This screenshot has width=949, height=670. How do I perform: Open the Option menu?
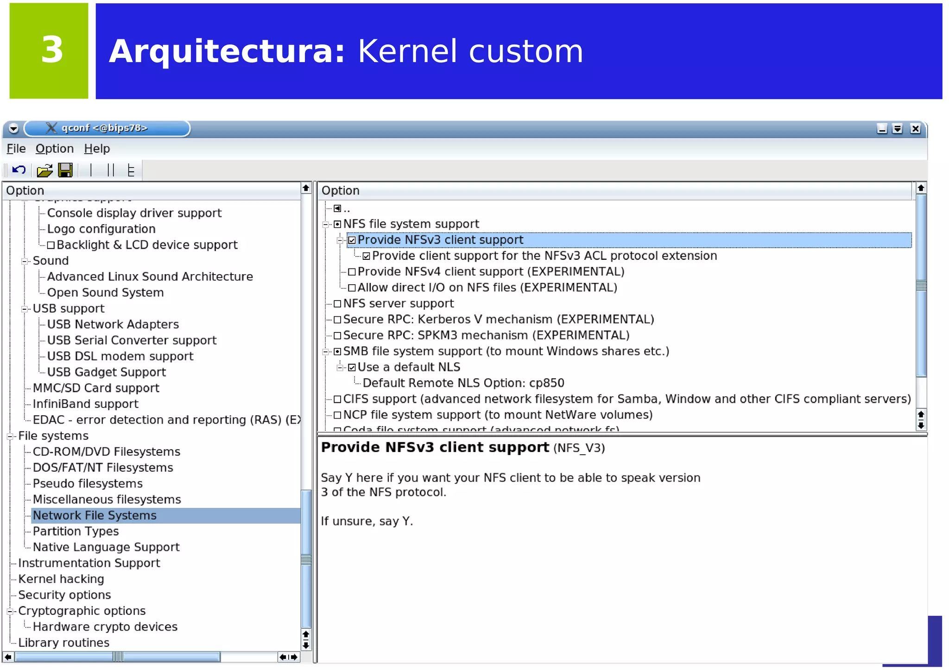55,149
